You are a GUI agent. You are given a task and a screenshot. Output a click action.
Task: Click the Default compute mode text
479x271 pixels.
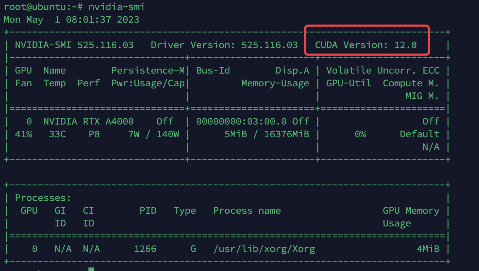click(420, 134)
